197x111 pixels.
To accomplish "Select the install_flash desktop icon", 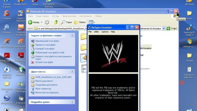I will point(7,57).
